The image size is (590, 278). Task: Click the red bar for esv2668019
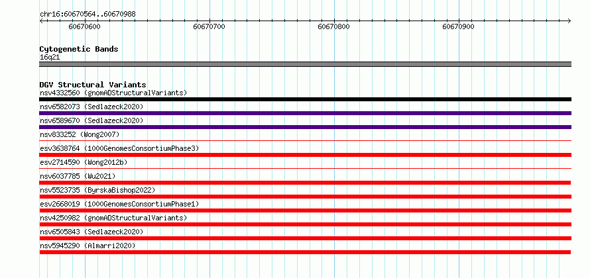coord(305,210)
